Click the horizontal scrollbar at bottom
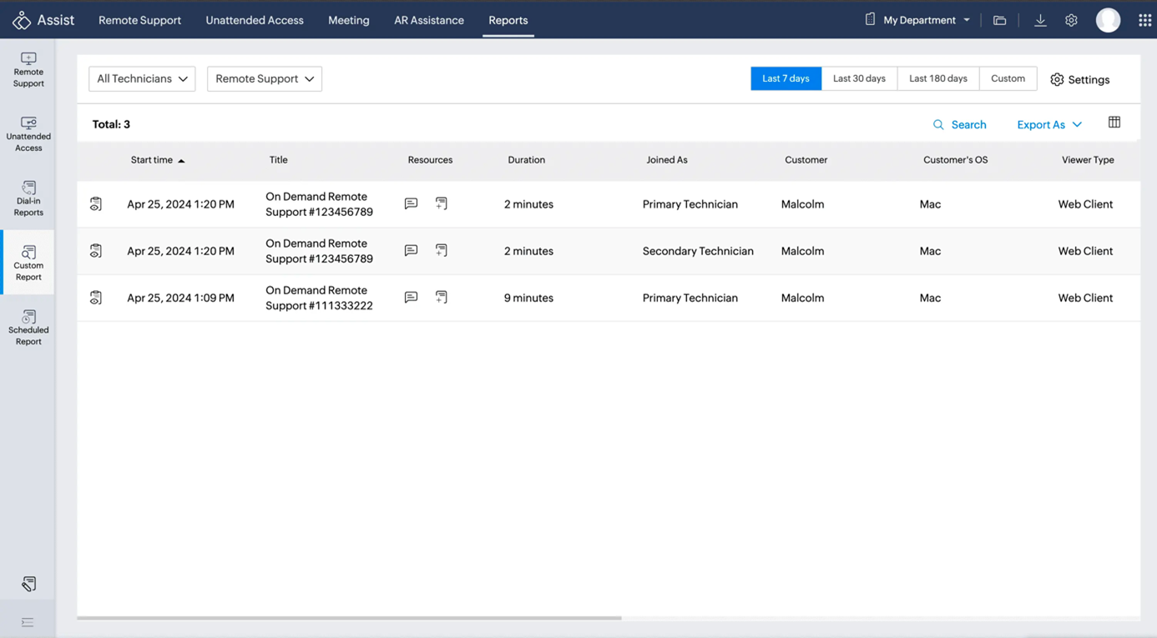 [x=349, y=618]
